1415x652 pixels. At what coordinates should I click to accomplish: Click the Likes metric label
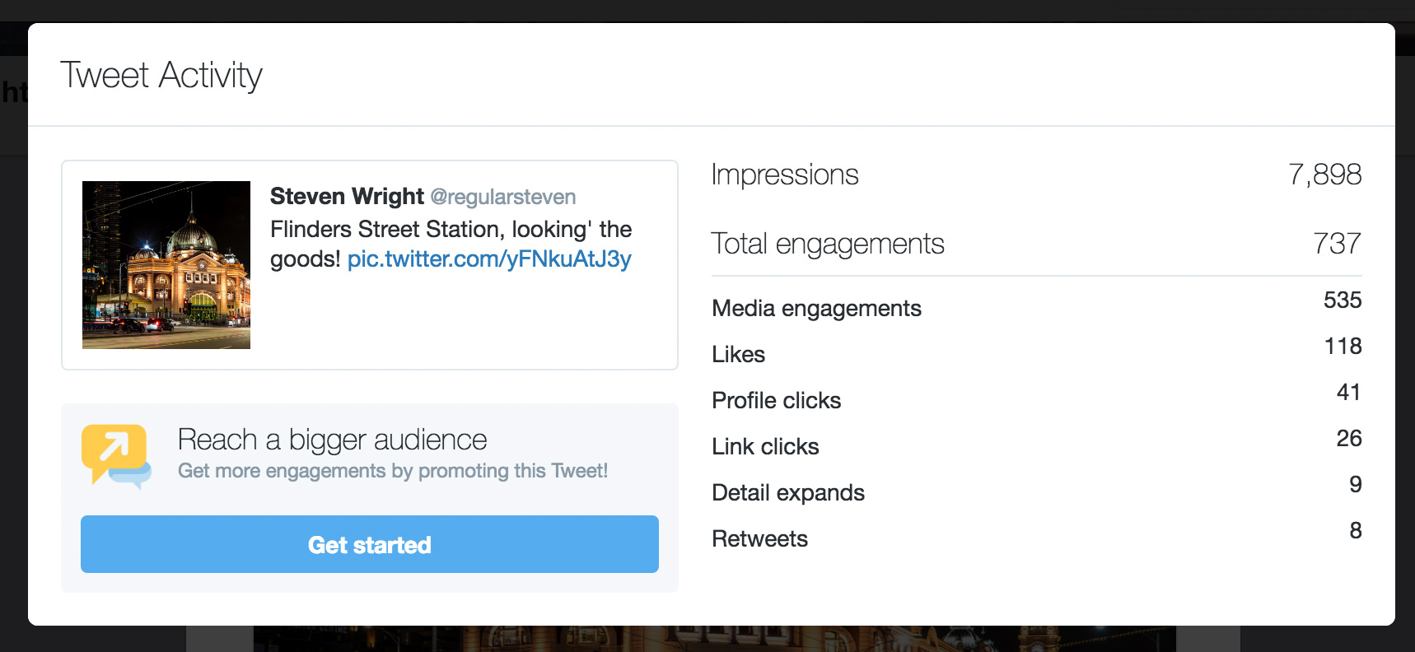click(738, 354)
